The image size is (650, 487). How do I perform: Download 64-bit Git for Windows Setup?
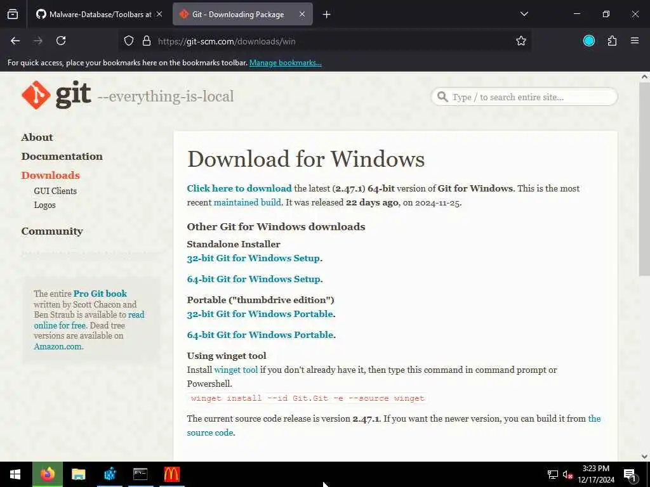[x=253, y=279]
